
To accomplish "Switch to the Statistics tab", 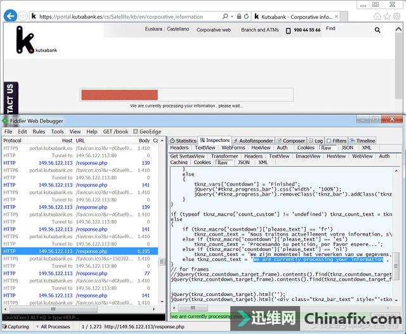I will point(183,141).
